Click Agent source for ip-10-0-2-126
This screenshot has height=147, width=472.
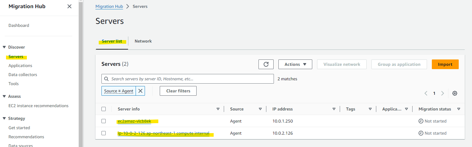pos(236,133)
